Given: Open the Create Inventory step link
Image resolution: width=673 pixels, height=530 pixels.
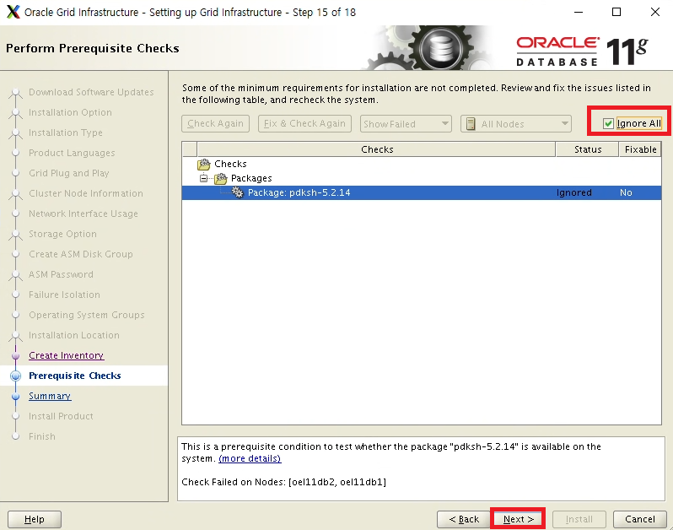Looking at the screenshot, I should pos(66,355).
